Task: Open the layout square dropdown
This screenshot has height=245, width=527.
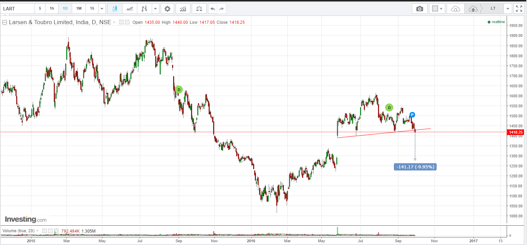Action: pos(437,9)
